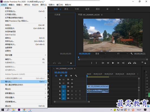Step back one frame in Program monitor
This screenshot has height=112, width=150.
tap(108, 63)
